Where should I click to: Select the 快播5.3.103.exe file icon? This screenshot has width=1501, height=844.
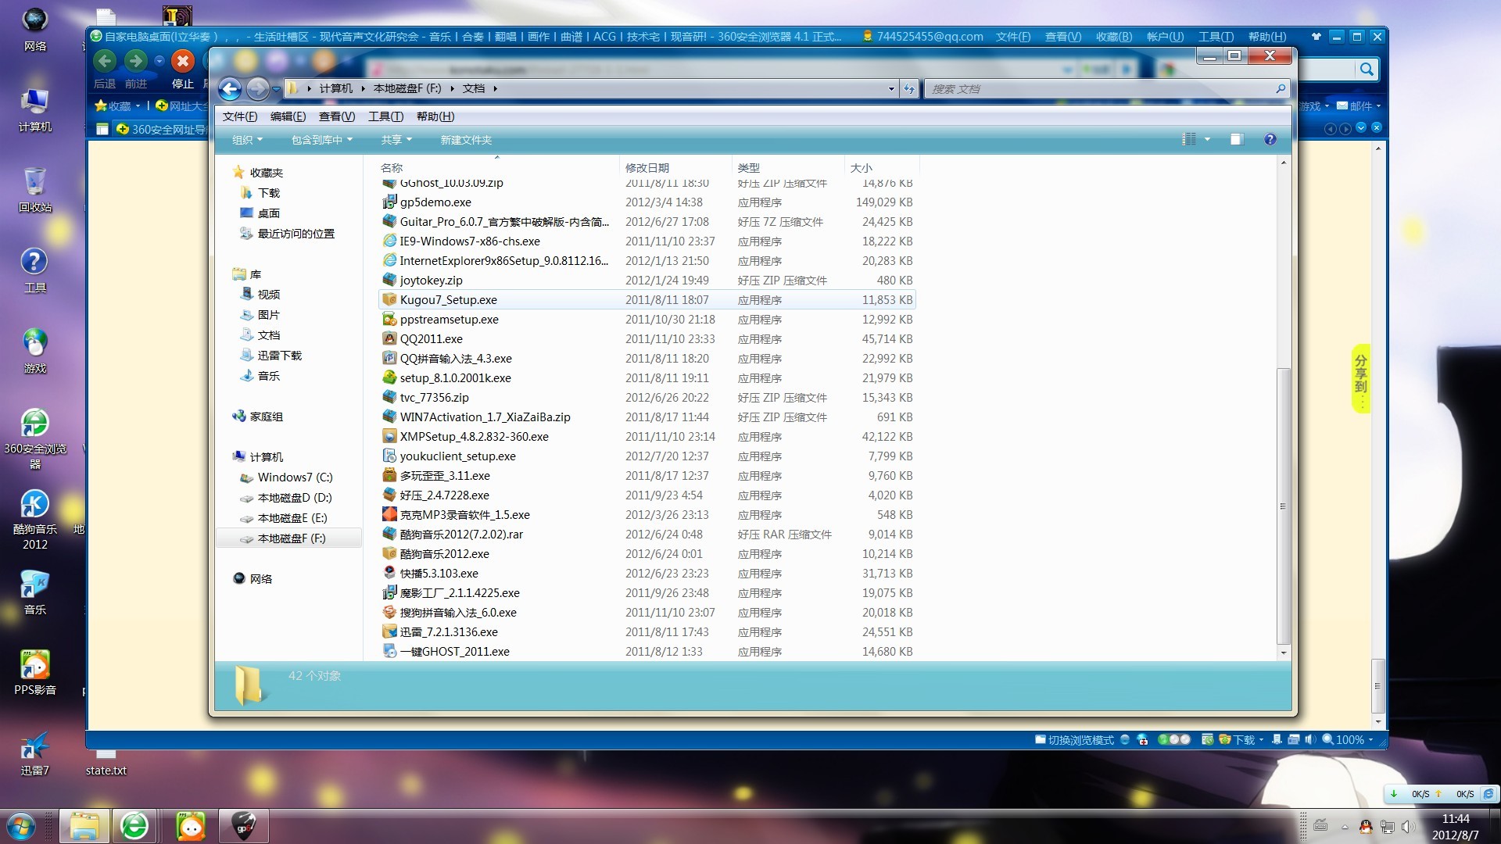[x=389, y=573]
